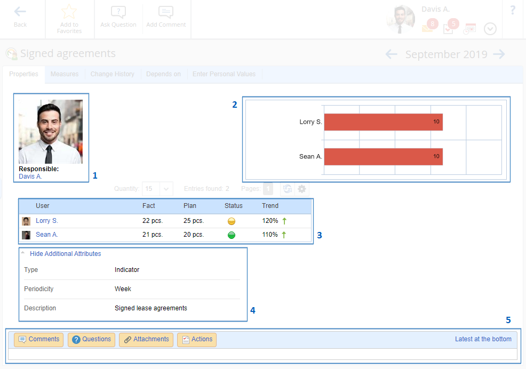Open the Change History tab

(112, 74)
